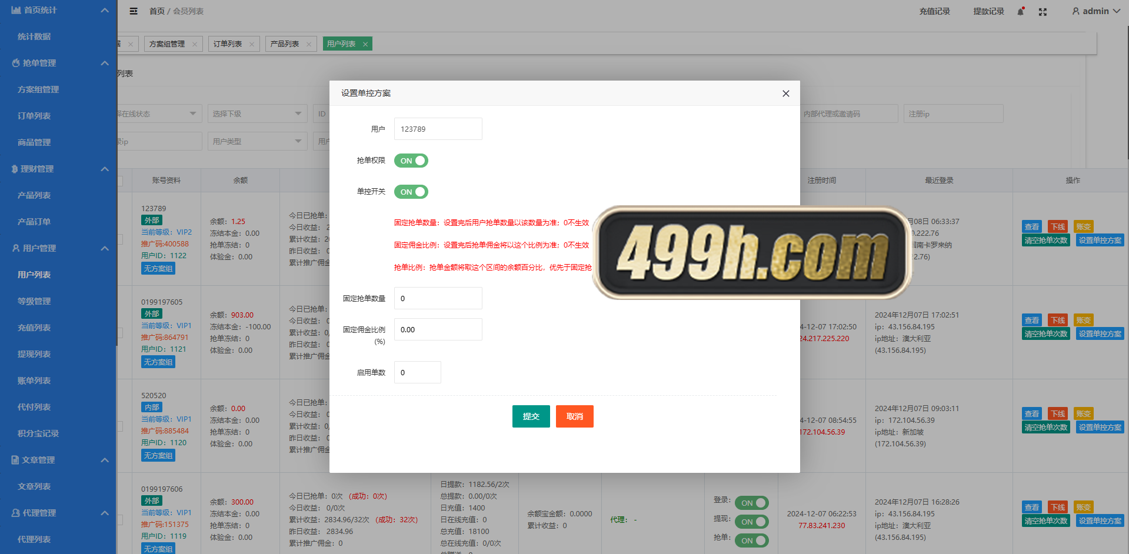The height and width of the screenshot is (554, 1129).
Task: Click the 固定抢单数量 input field
Action: coord(438,298)
